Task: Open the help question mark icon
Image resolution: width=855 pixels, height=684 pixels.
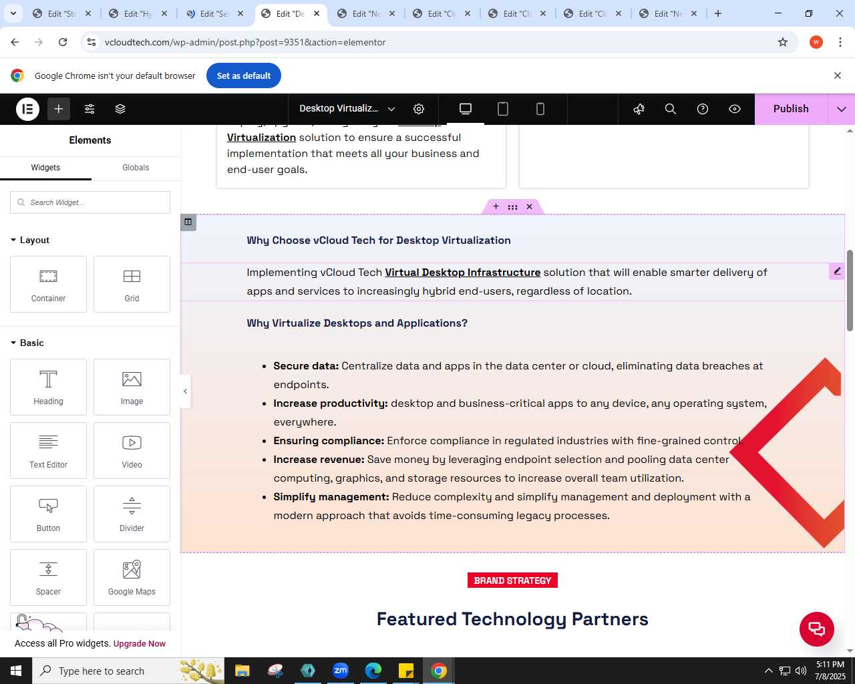Action: point(703,109)
